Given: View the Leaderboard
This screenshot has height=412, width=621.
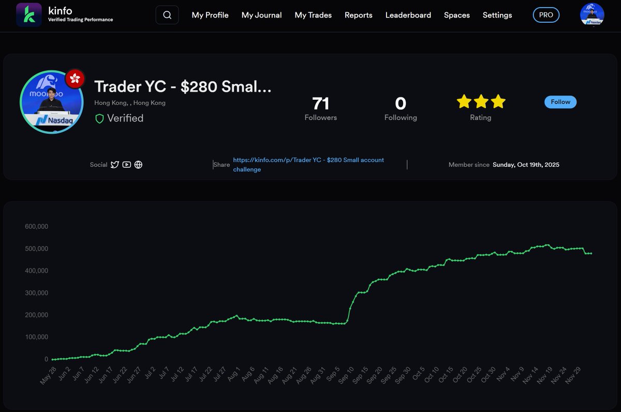Looking at the screenshot, I should [408, 15].
